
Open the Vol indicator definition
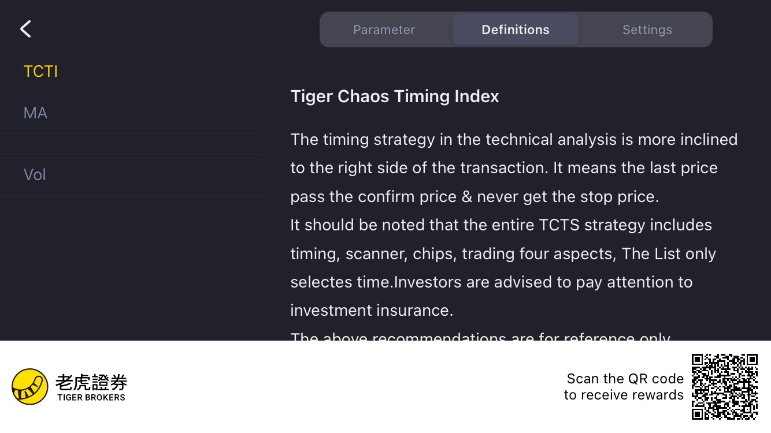point(35,175)
